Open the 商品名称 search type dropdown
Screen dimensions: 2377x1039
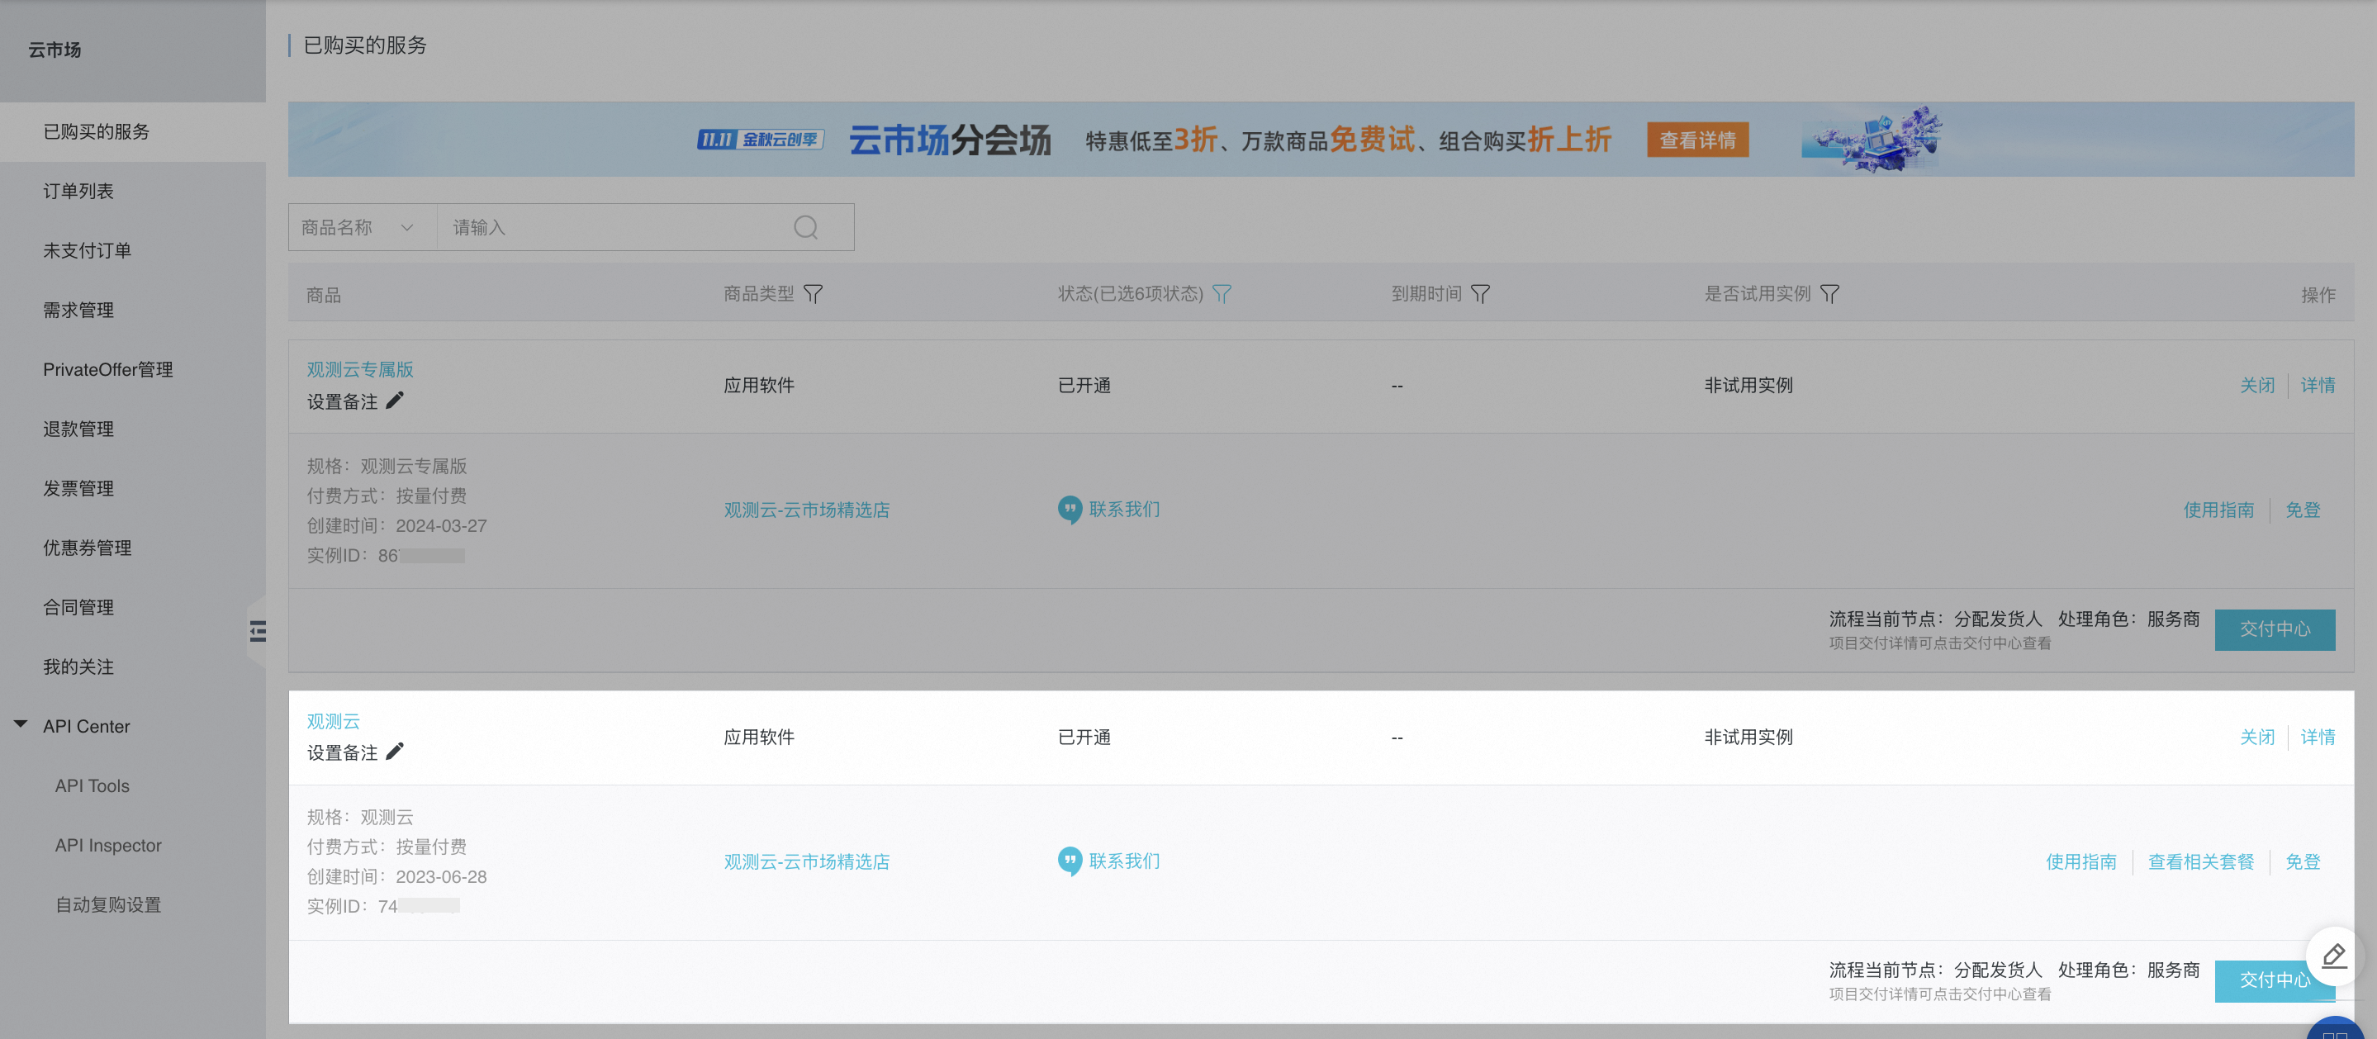[x=362, y=227]
